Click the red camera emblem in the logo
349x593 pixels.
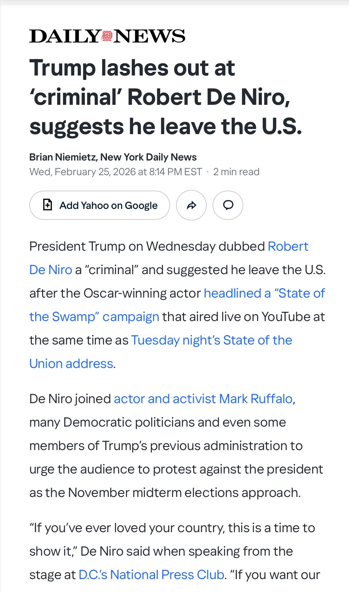(107, 36)
